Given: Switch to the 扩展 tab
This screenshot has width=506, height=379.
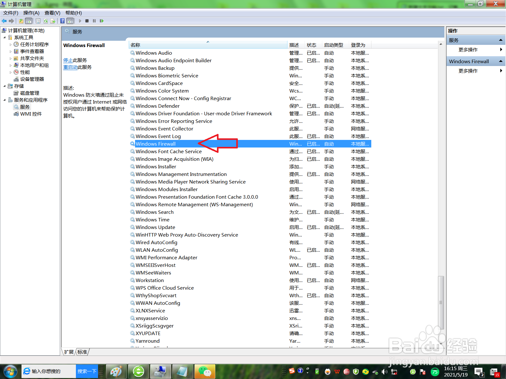Looking at the screenshot, I should (x=69, y=352).
